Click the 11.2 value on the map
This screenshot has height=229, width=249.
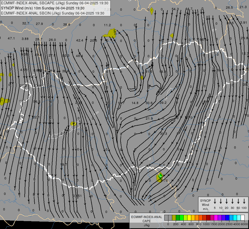(107, 25)
